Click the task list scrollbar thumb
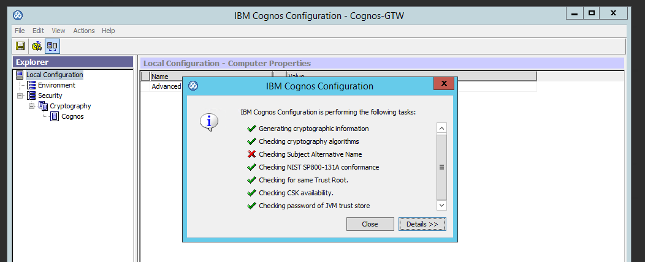 pos(442,167)
